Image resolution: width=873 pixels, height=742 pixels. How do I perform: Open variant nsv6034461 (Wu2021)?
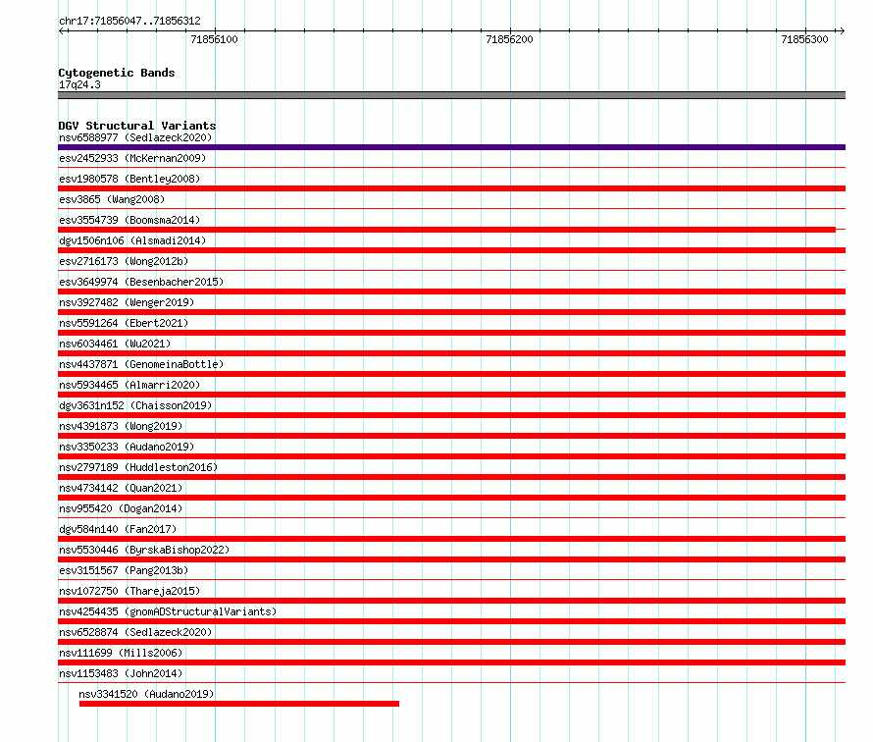(x=115, y=344)
